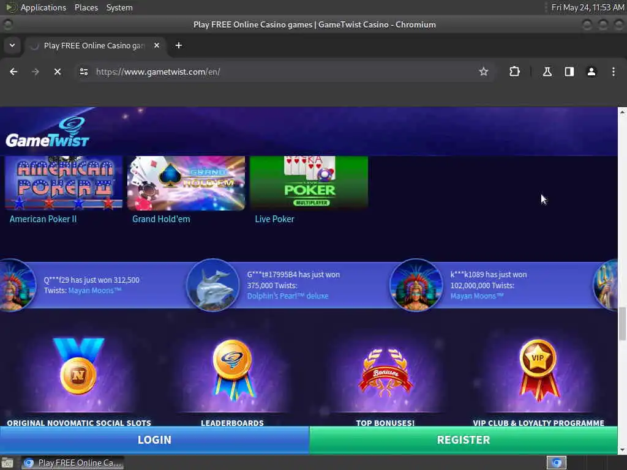Open Mayan Moons link in k***k1089 win
627x470 pixels.
click(x=476, y=296)
